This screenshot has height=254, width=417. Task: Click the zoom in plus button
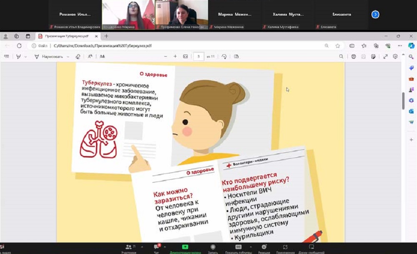coord(175,56)
